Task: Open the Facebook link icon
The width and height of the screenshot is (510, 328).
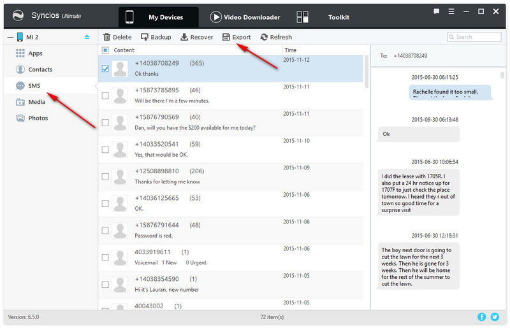Action: coord(482,317)
